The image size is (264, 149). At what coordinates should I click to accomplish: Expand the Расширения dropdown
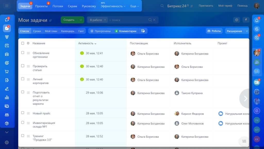(247, 31)
